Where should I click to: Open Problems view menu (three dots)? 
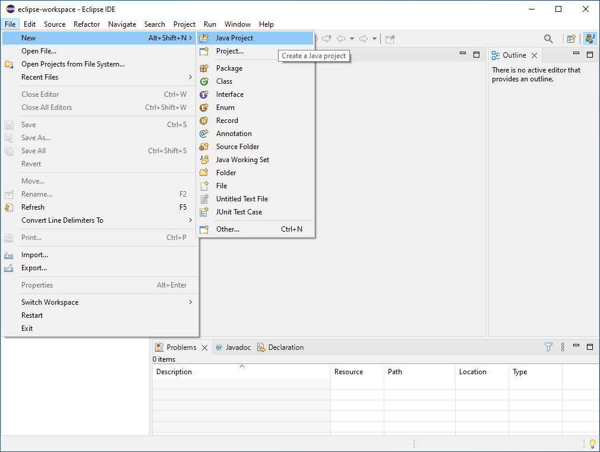(x=563, y=347)
